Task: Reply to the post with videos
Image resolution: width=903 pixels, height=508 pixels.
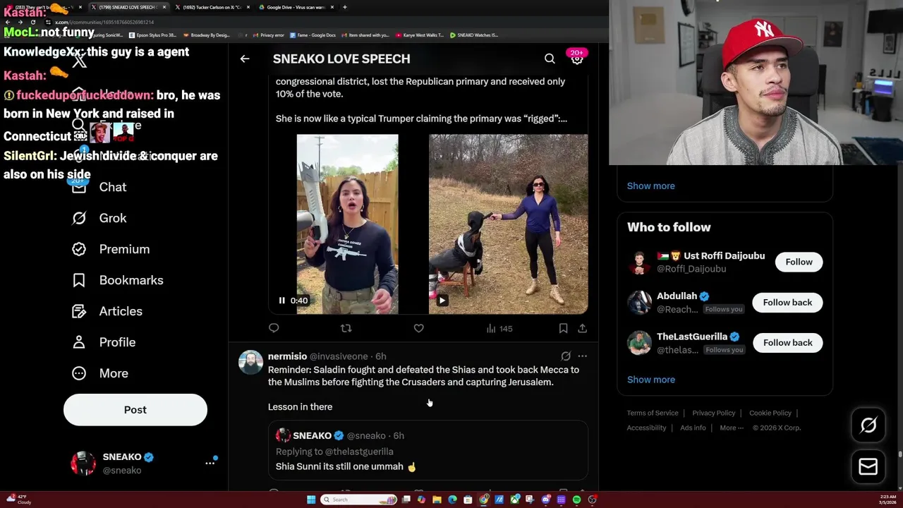Action: pos(274,328)
